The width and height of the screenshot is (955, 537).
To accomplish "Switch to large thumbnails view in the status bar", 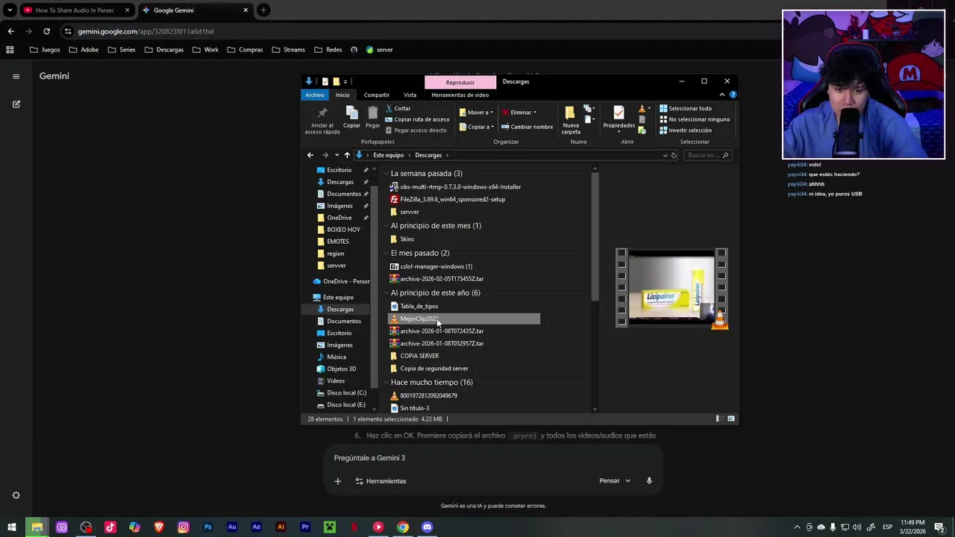I will click(733, 419).
